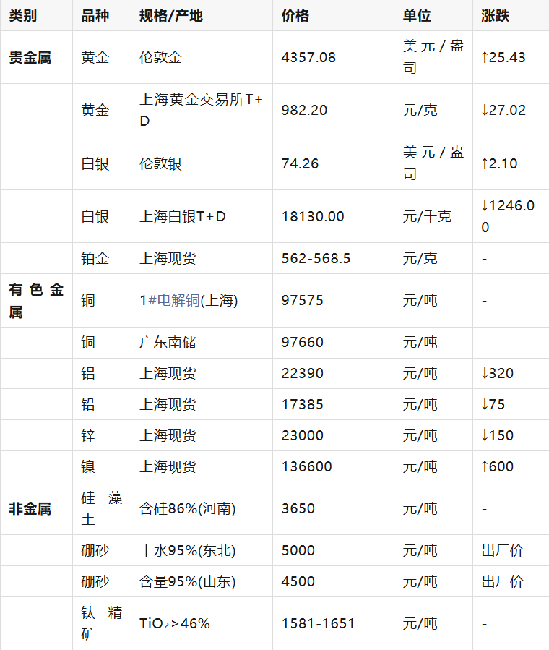549x650 pixels.
Task: Select the nickel price 136600
Action: click(x=306, y=466)
